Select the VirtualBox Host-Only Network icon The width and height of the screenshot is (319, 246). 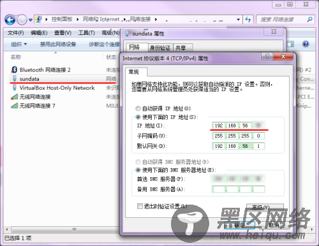click(x=15, y=87)
